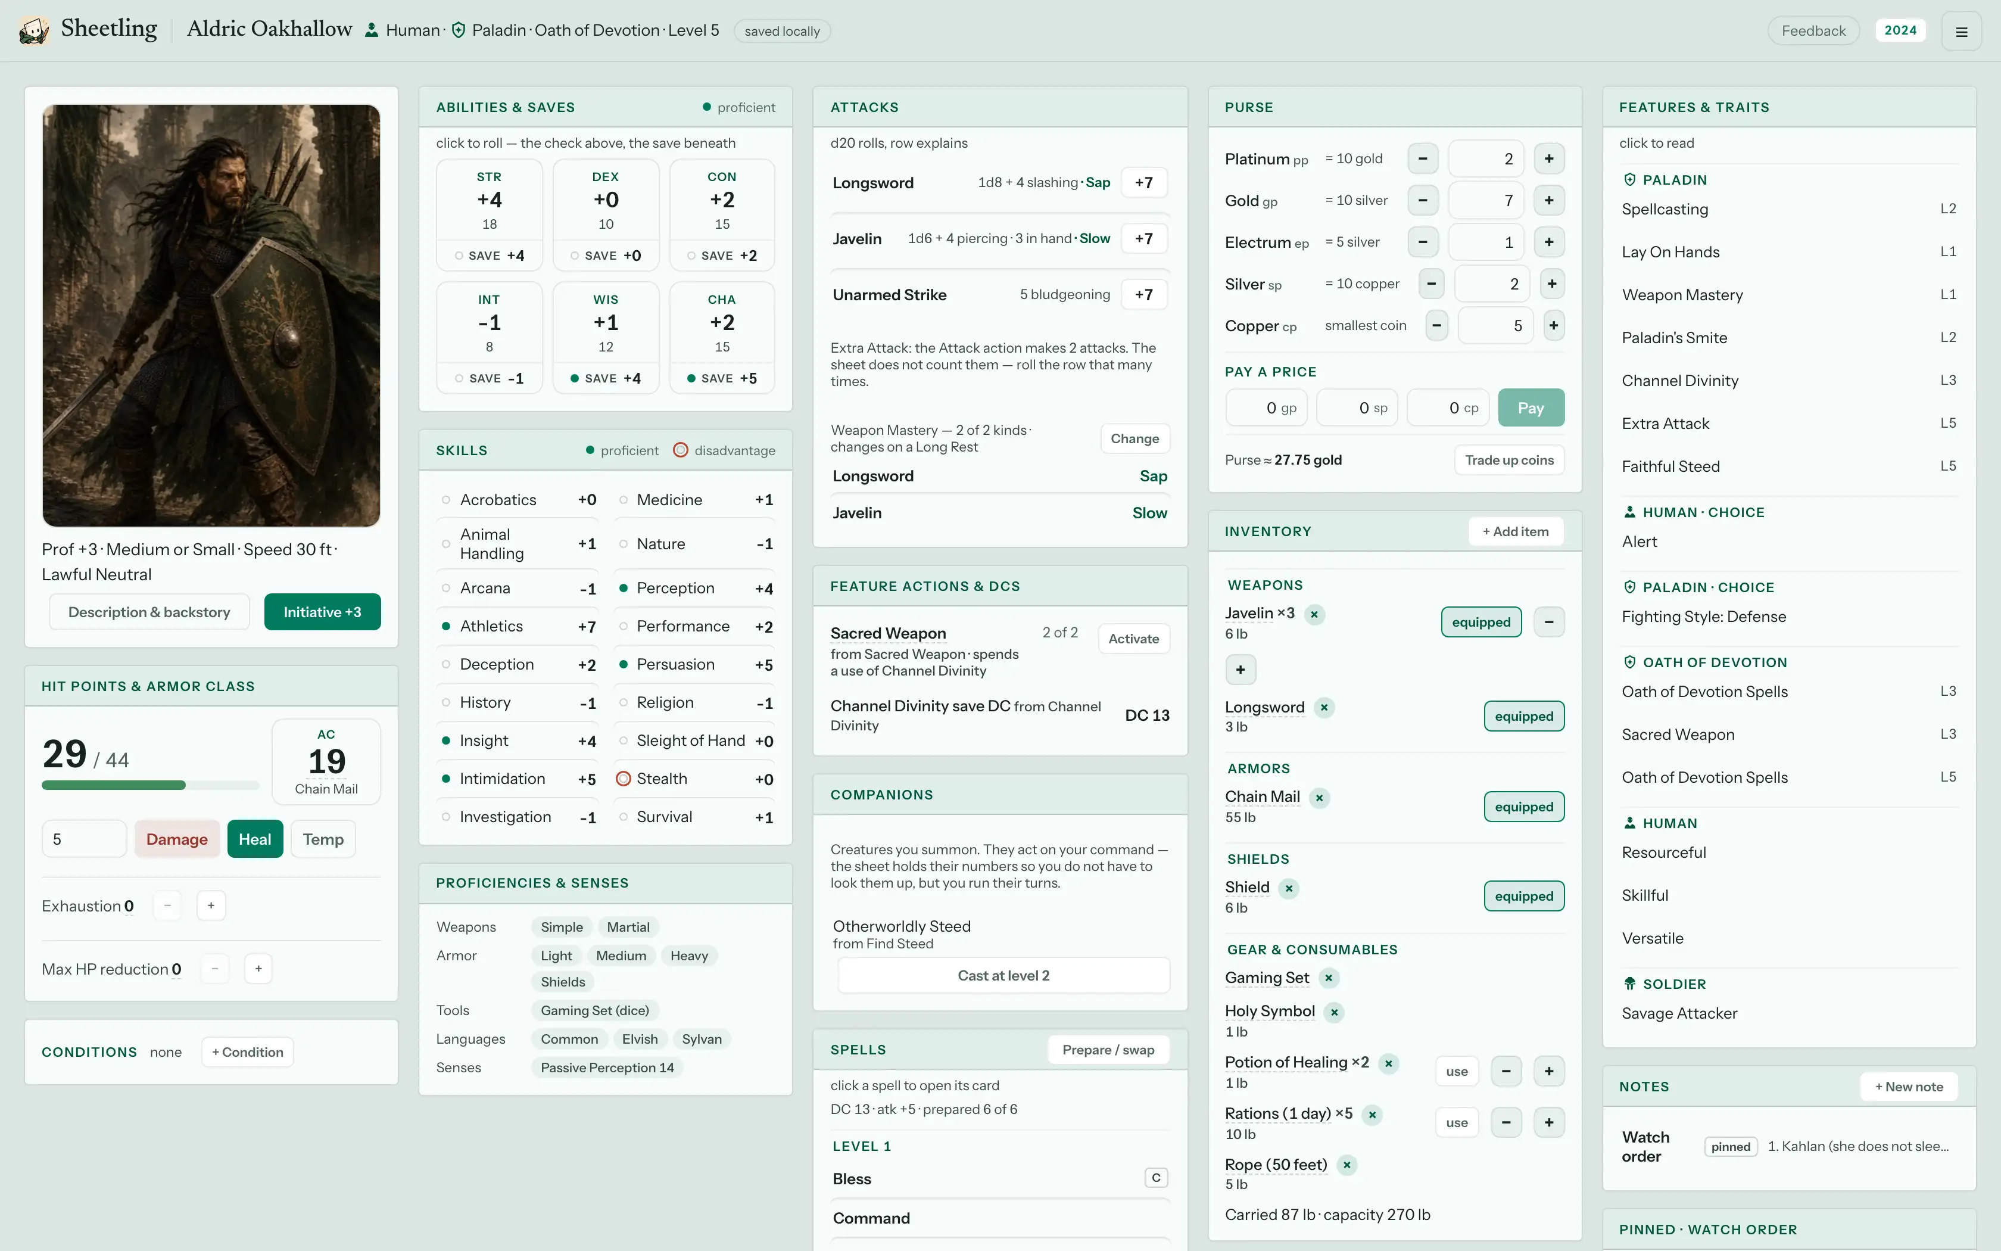This screenshot has height=1251, width=2001.
Task: Click Trade up coins
Action: 1509,460
